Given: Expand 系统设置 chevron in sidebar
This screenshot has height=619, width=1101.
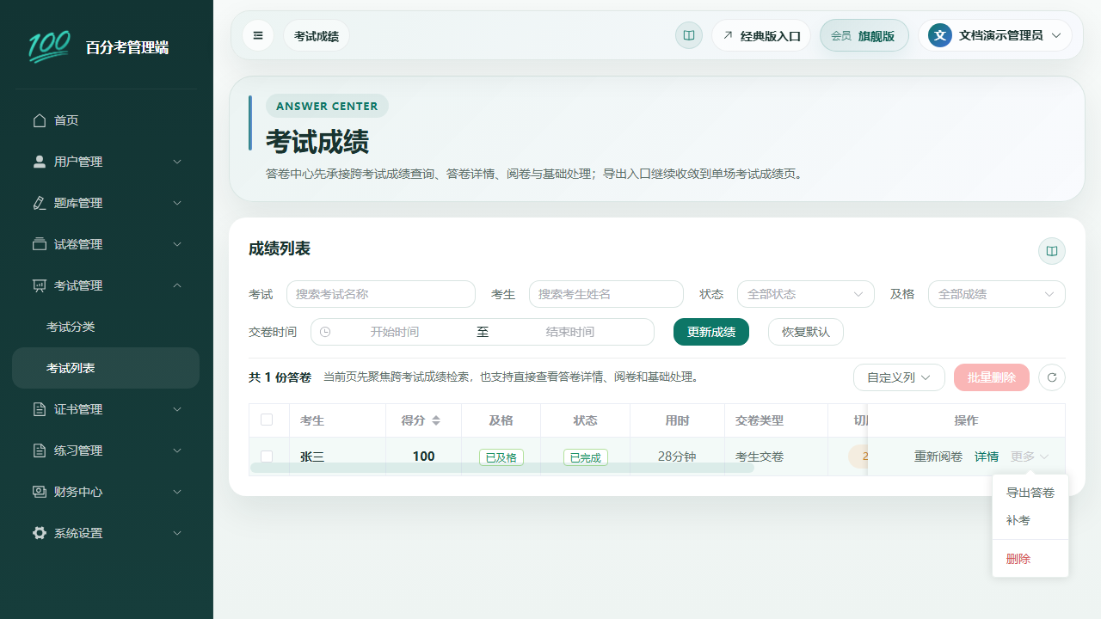Looking at the screenshot, I should click(x=177, y=533).
